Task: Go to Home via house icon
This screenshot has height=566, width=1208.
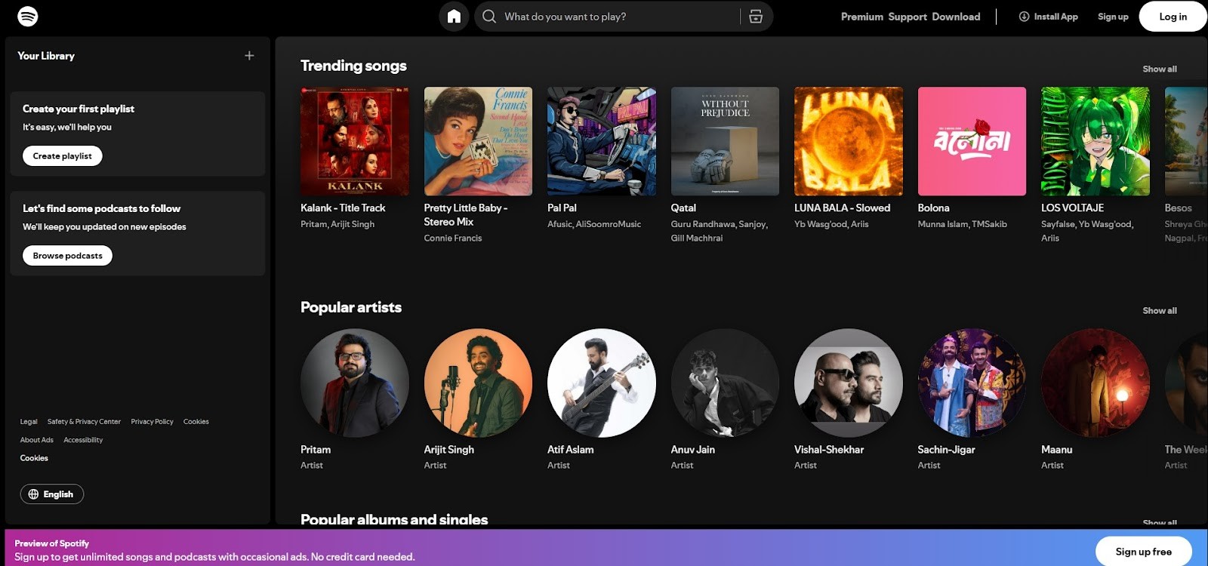Action: 454,17
